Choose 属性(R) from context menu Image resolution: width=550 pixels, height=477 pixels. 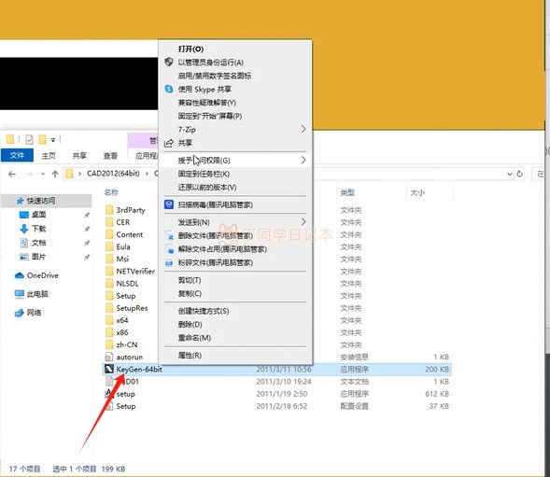click(x=190, y=355)
